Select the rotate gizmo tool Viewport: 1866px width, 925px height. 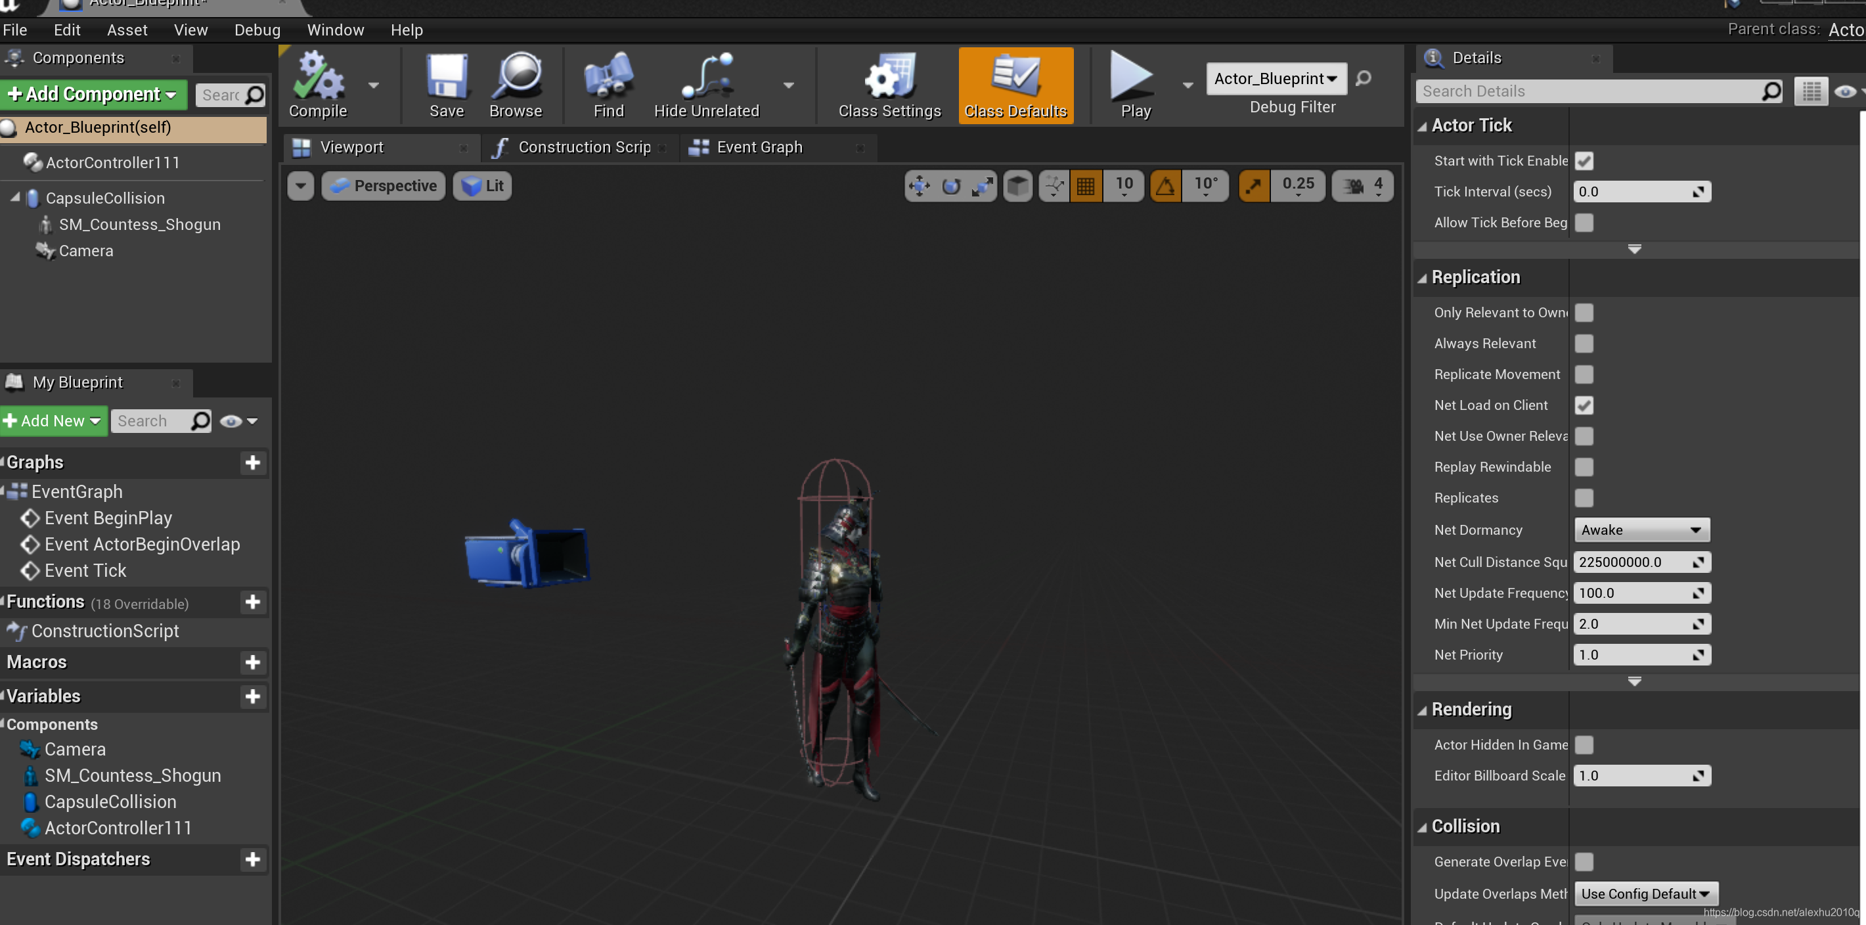[951, 186]
